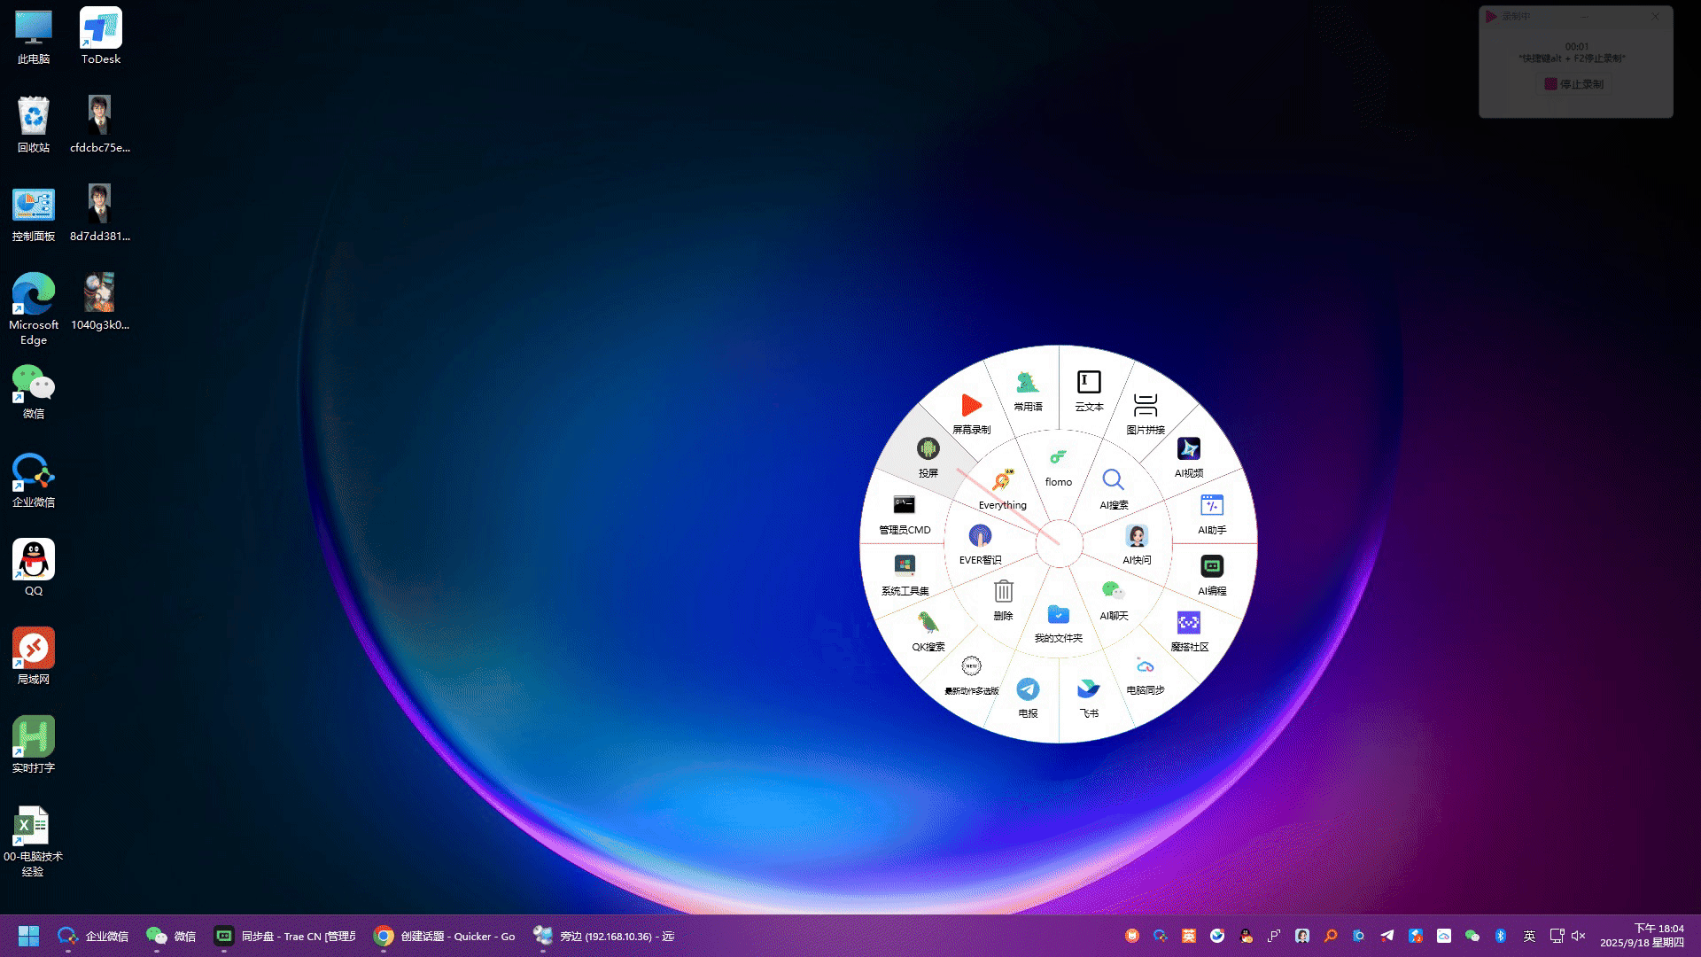This screenshot has height=957, width=1701.
Task: Open the Windows Start menu
Action: (x=28, y=936)
